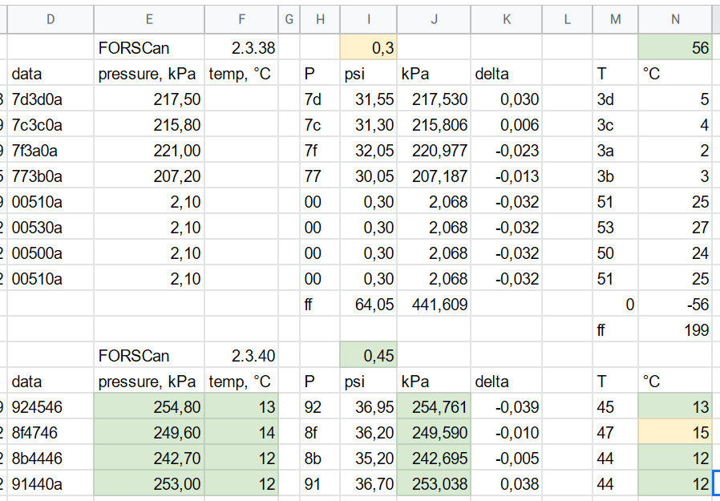Viewport: 720px width, 501px height.
Task: Select the cell containing ff above 199
Action: click(x=615, y=329)
